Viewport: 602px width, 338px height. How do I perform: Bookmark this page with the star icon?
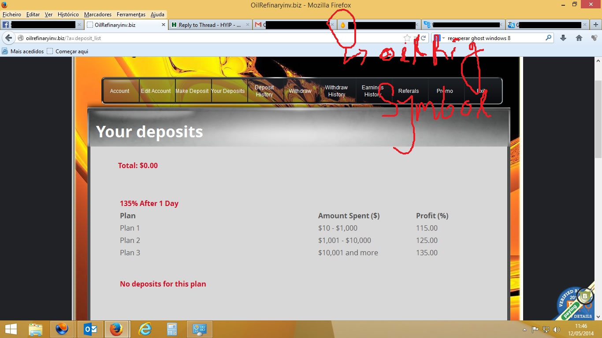pyautogui.click(x=407, y=38)
